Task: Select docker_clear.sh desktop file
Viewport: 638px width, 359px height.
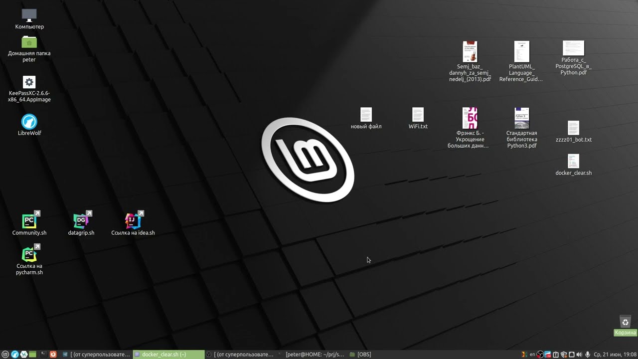Action: 574,165
